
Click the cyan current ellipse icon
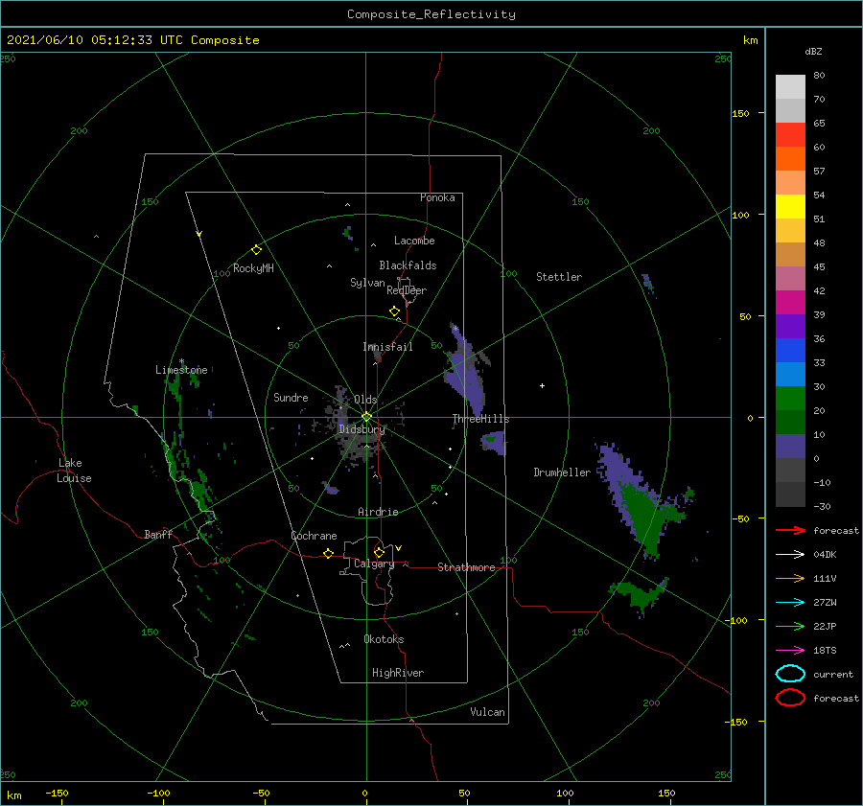click(x=790, y=674)
